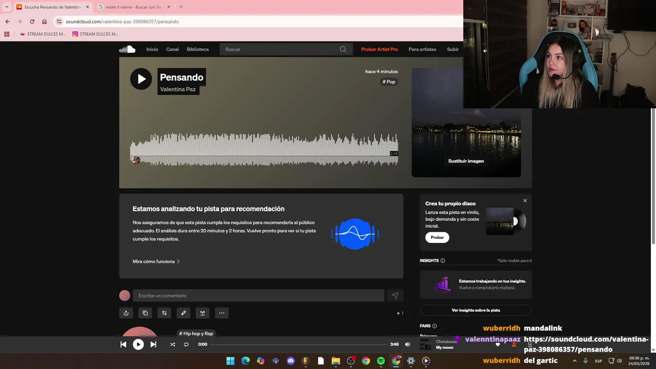Screen dimensions: 656x369
Task: Click Probar Artist Pro link
Action: coord(379,49)
